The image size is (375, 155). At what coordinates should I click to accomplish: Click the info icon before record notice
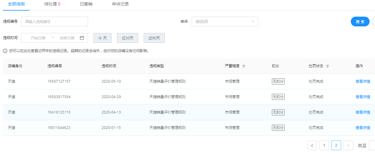tap(5, 51)
